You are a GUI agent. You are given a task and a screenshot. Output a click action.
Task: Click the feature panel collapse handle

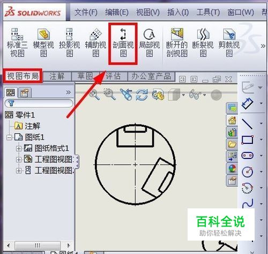77,162
